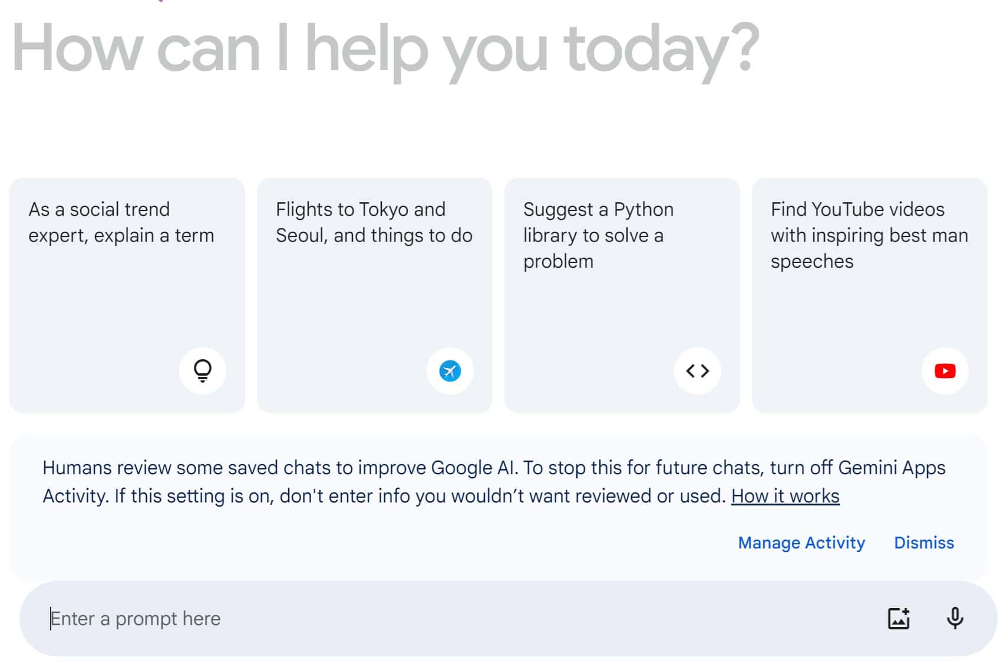This screenshot has height=667, width=1000.
Task: Click the lightbulb icon on the social trend card
Action: [203, 371]
